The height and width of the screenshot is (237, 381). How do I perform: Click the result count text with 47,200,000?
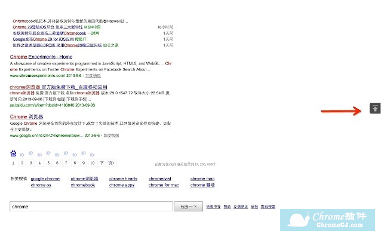click(x=185, y=164)
